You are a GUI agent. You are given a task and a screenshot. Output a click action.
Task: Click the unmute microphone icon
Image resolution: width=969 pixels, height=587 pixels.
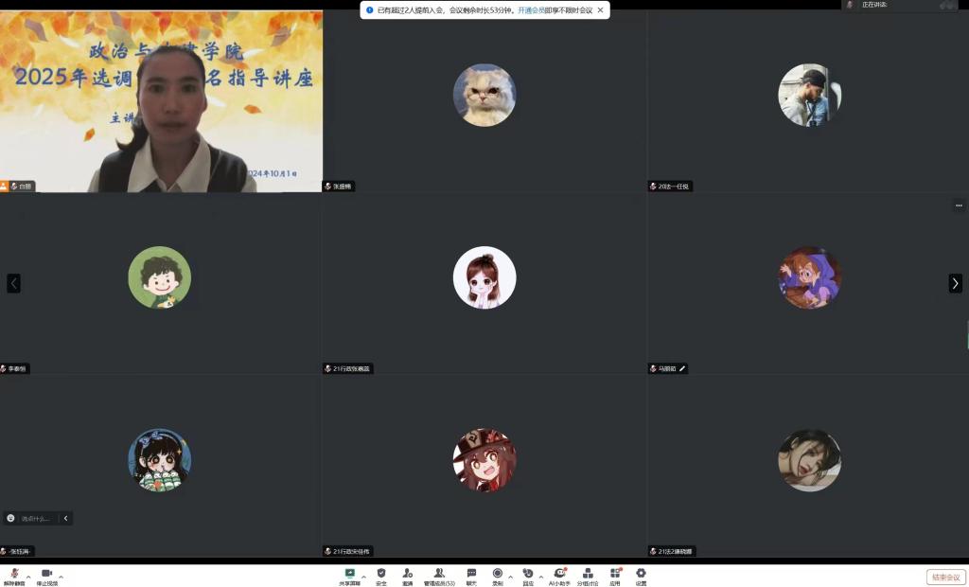click(x=14, y=574)
